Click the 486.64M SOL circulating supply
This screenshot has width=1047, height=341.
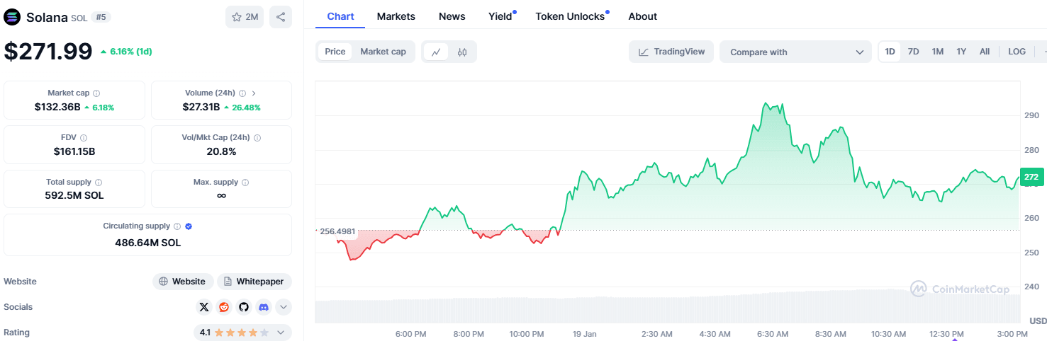pyautogui.click(x=148, y=243)
